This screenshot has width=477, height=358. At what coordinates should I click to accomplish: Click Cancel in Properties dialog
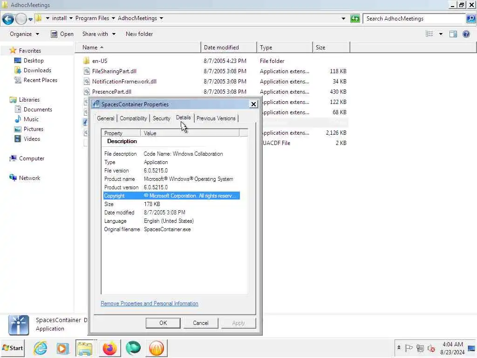tap(201, 323)
